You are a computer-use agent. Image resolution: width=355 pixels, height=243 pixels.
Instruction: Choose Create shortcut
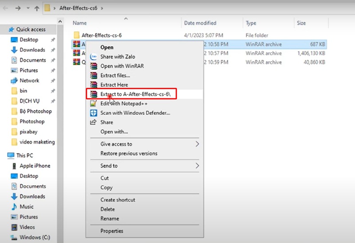(118, 200)
